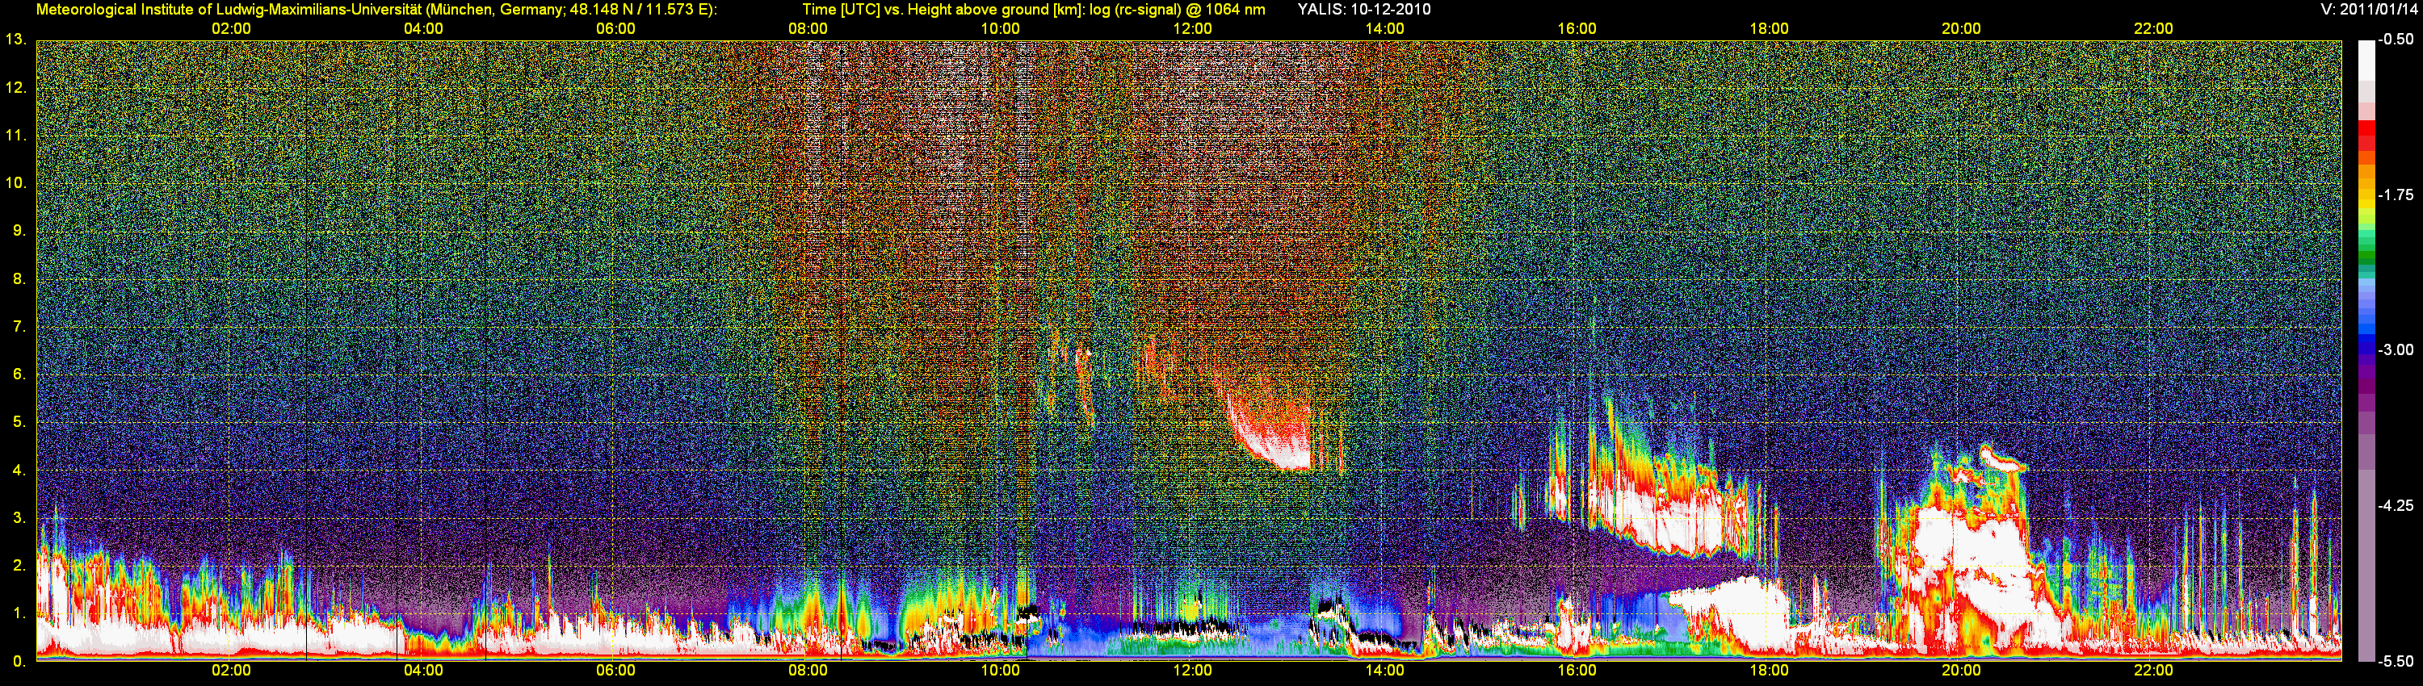Click the red-white cloud feature near 13:00 at 4 km
This screenshot has height=686, width=2423.
point(1270,437)
